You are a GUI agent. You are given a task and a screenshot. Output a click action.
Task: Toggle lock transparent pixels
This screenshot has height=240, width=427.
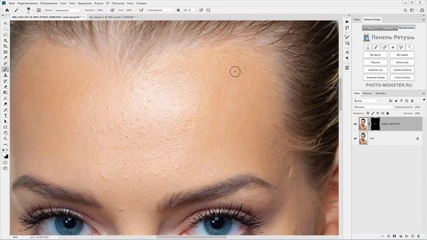coord(368,113)
